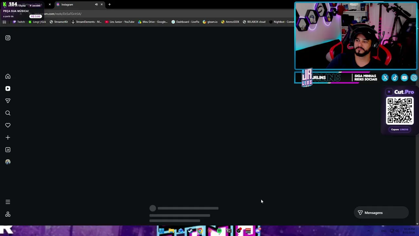Image resolution: width=419 pixels, height=236 pixels.
Task: Click the webcam feed in the overlay
Action: (x=356, y=36)
